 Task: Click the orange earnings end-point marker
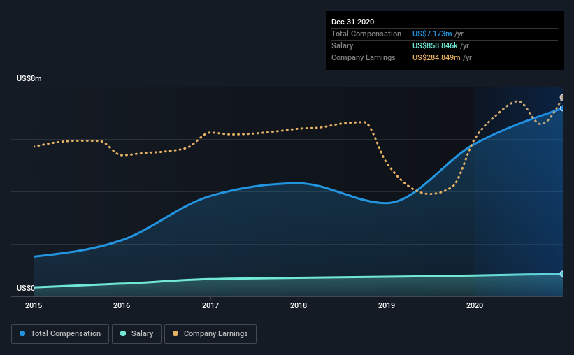561,97
